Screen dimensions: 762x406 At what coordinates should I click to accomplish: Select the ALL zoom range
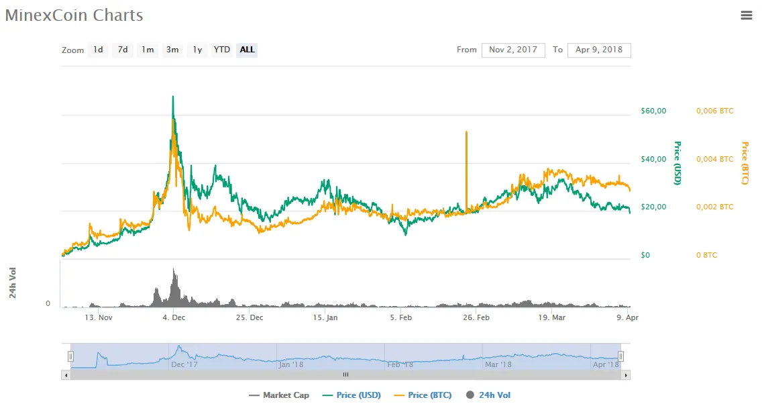click(247, 50)
